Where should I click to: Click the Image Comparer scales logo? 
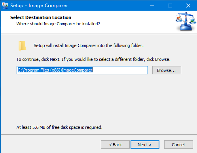point(186,22)
